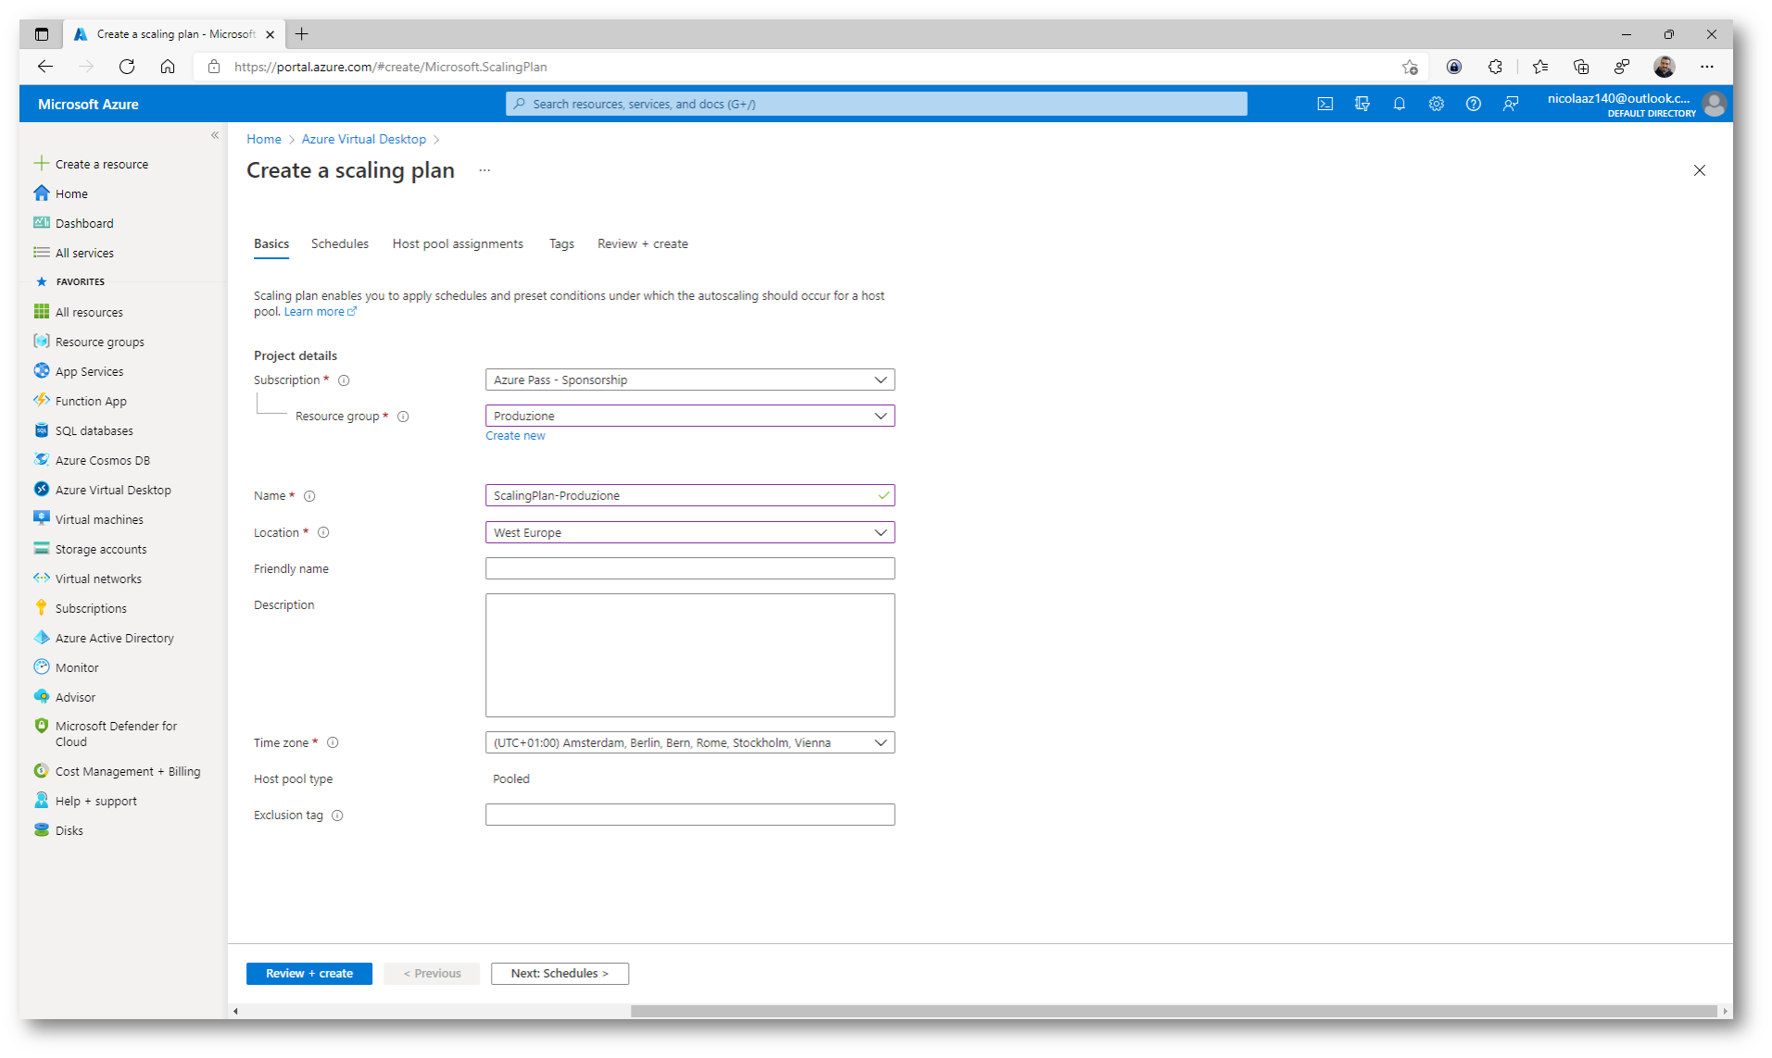Open All resources from favorites
This screenshot has height=1058, width=1772.
pos(89,312)
